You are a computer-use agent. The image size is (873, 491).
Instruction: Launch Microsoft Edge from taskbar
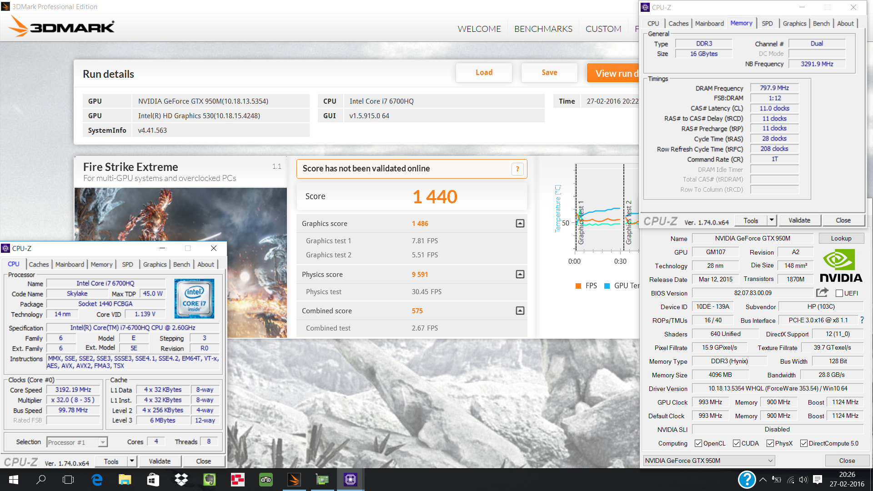pyautogui.click(x=97, y=480)
